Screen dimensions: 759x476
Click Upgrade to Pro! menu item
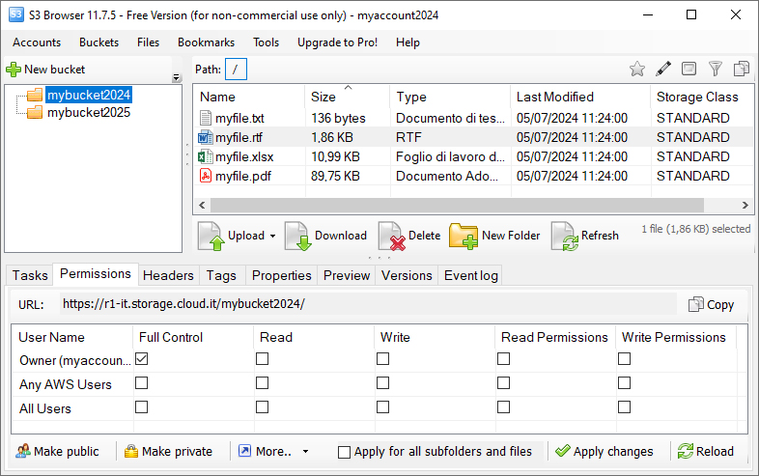337,42
